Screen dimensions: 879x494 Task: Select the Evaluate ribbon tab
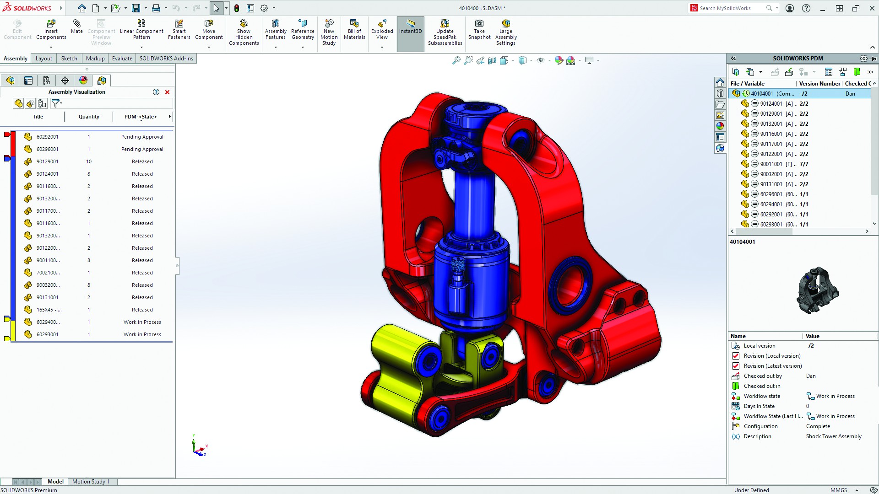click(121, 58)
